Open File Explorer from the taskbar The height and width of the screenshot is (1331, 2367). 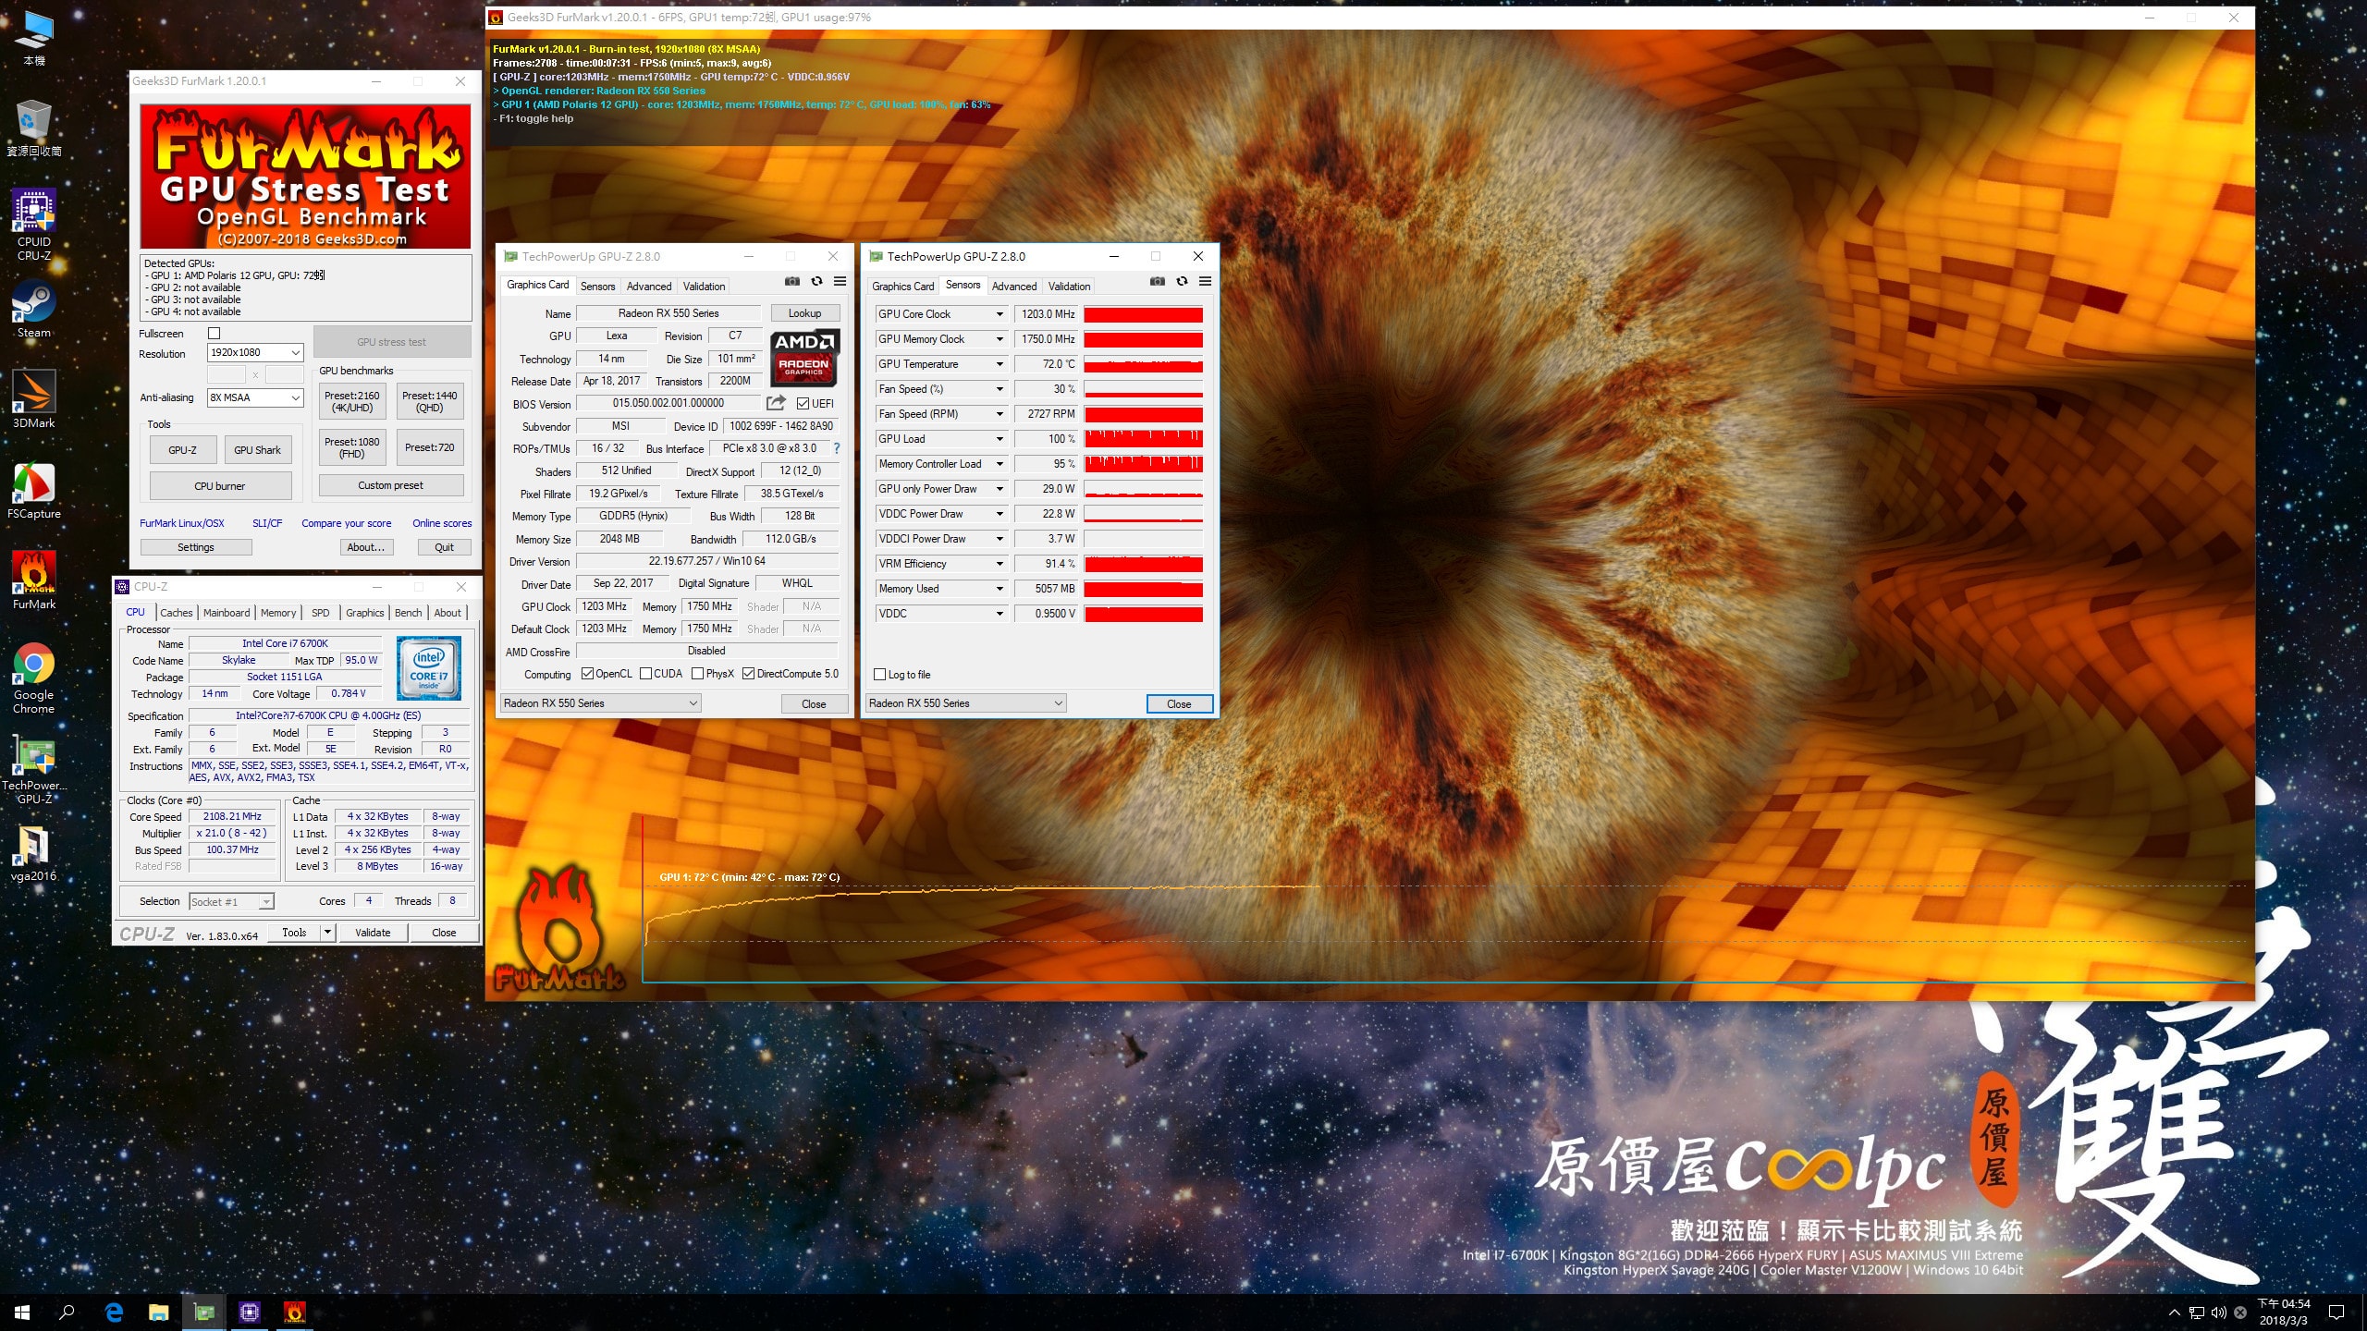pyautogui.click(x=159, y=1312)
